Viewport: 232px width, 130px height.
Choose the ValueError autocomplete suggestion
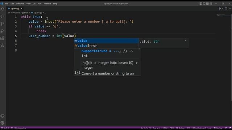pos(106,45)
